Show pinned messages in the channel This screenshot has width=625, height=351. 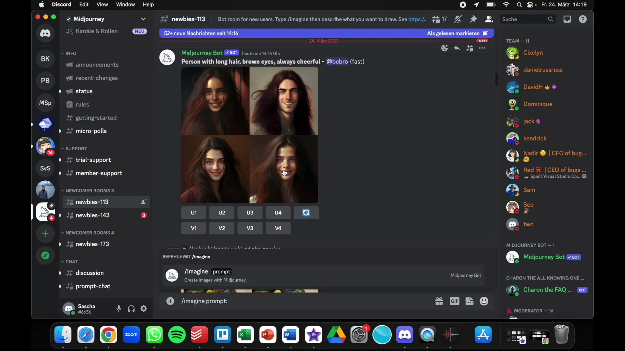(474, 19)
